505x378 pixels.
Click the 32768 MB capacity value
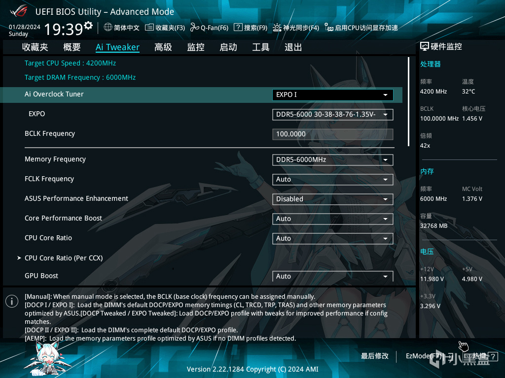coord(433,226)
